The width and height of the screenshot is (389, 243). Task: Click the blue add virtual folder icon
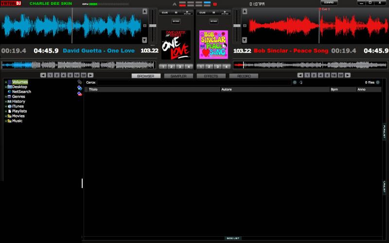(x=80, y=88)
